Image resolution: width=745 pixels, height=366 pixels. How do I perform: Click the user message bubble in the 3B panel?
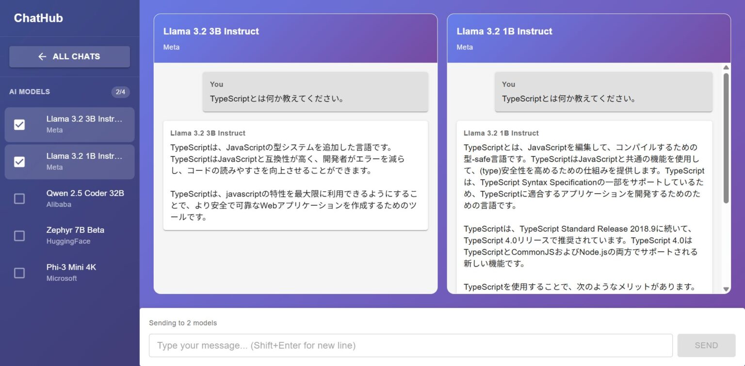pyautogui.click(x=315, y=91)
